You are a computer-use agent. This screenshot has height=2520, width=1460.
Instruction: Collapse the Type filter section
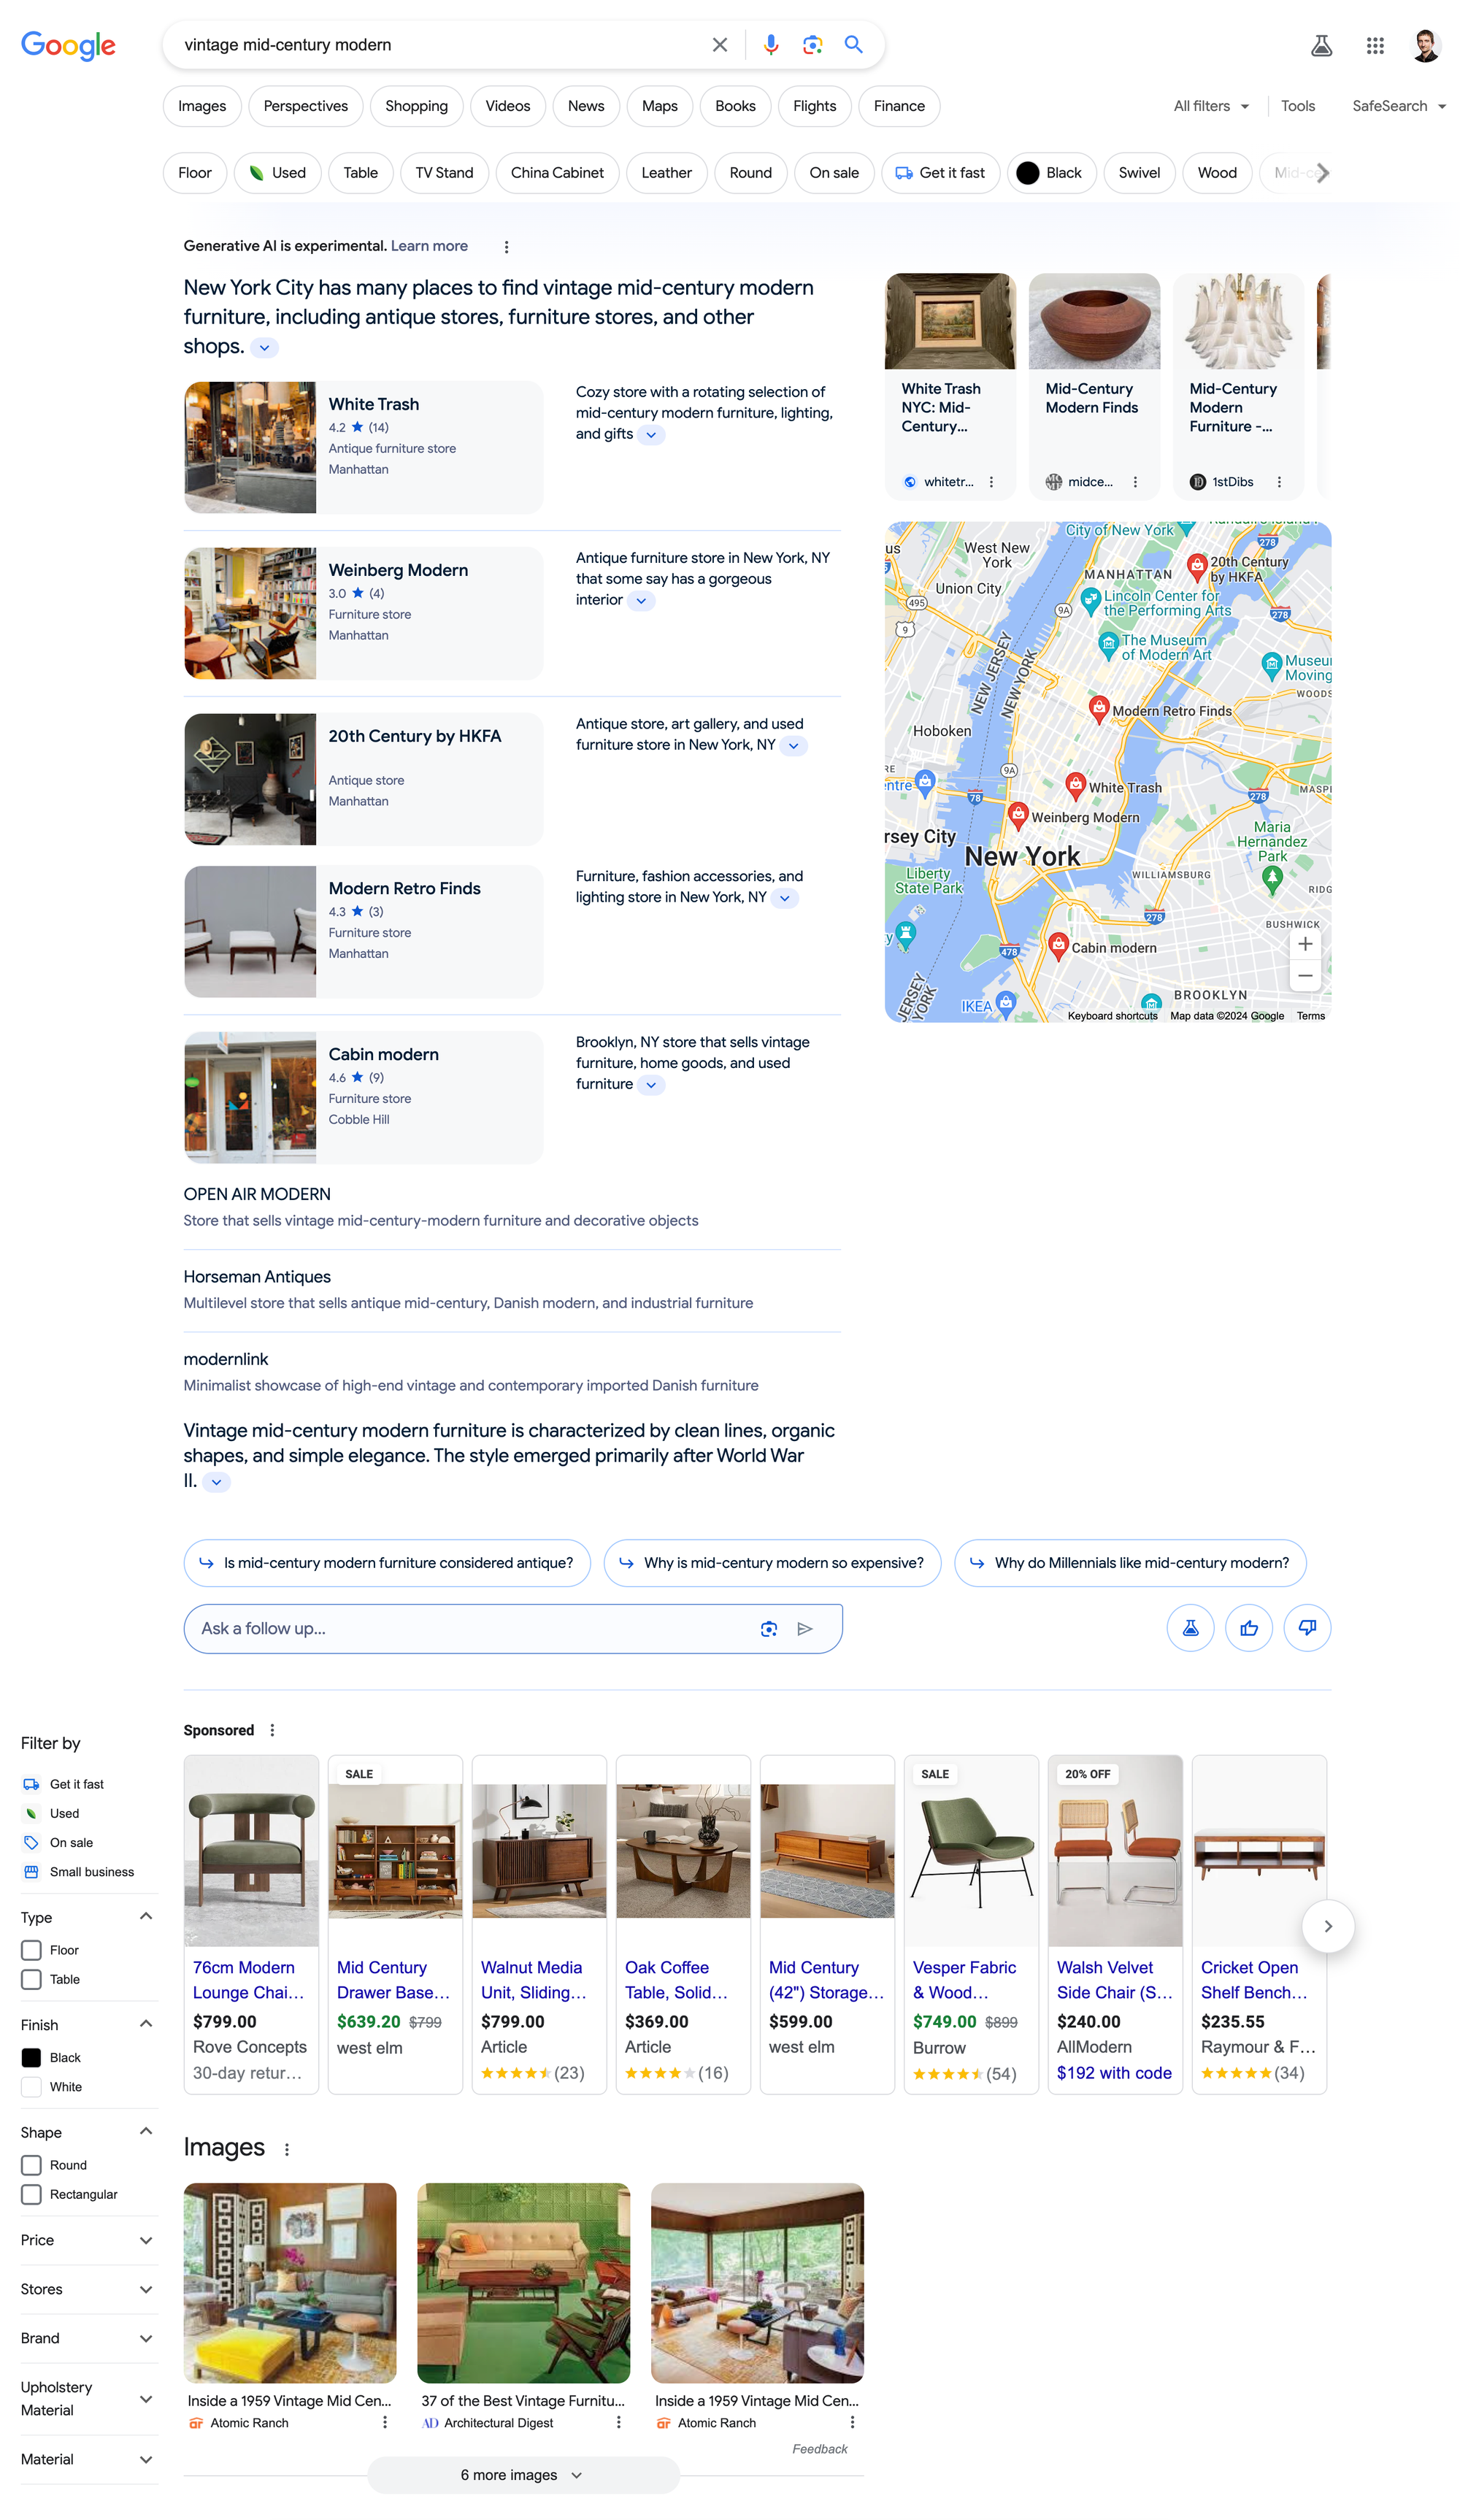pyautogui.click(x=146, y=1917)
